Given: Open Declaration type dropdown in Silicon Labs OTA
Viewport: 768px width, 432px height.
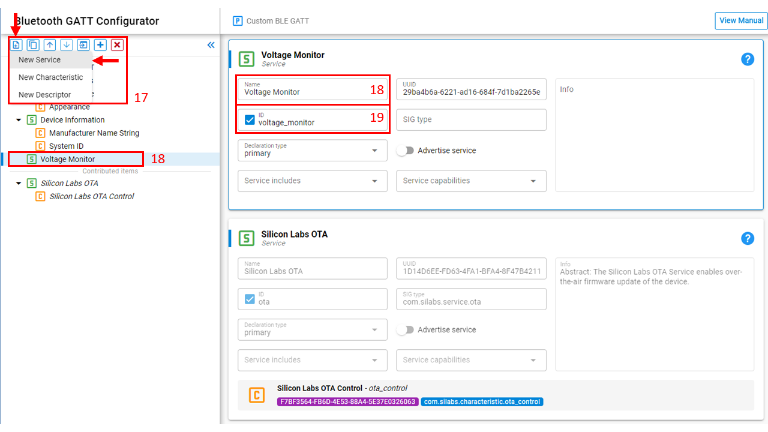Looking at the screenshot, I should 313,329.
